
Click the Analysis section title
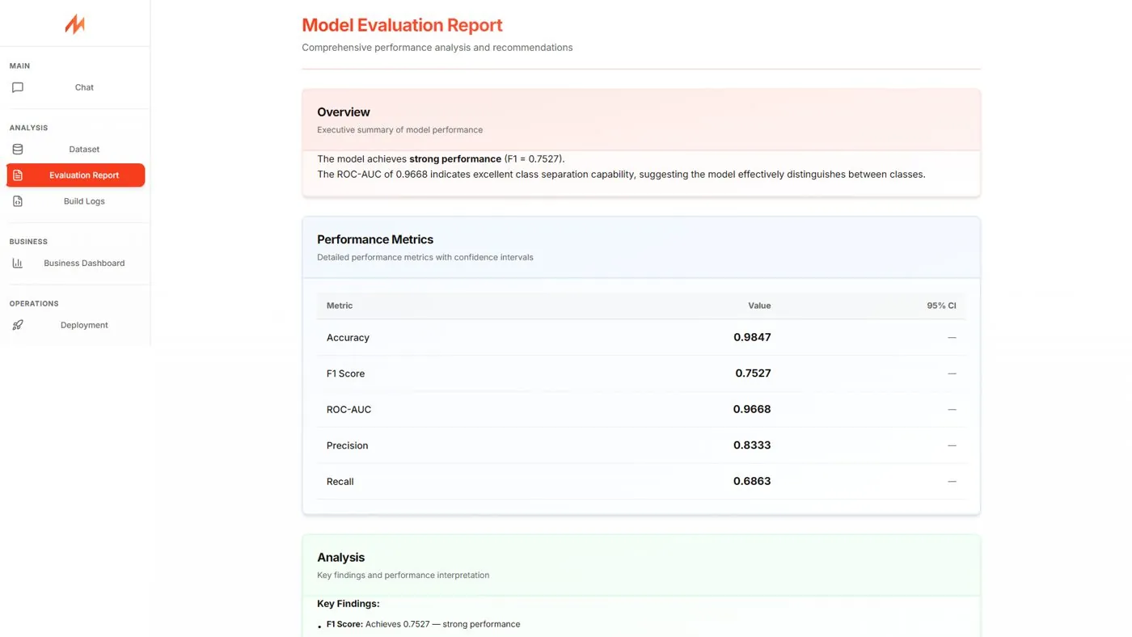point(340,558)
